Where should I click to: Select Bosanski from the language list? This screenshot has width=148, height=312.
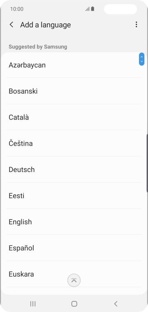(x=74, y=91)
